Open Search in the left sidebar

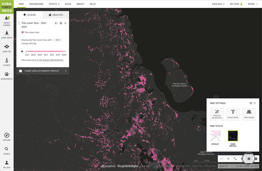point(7,150)
